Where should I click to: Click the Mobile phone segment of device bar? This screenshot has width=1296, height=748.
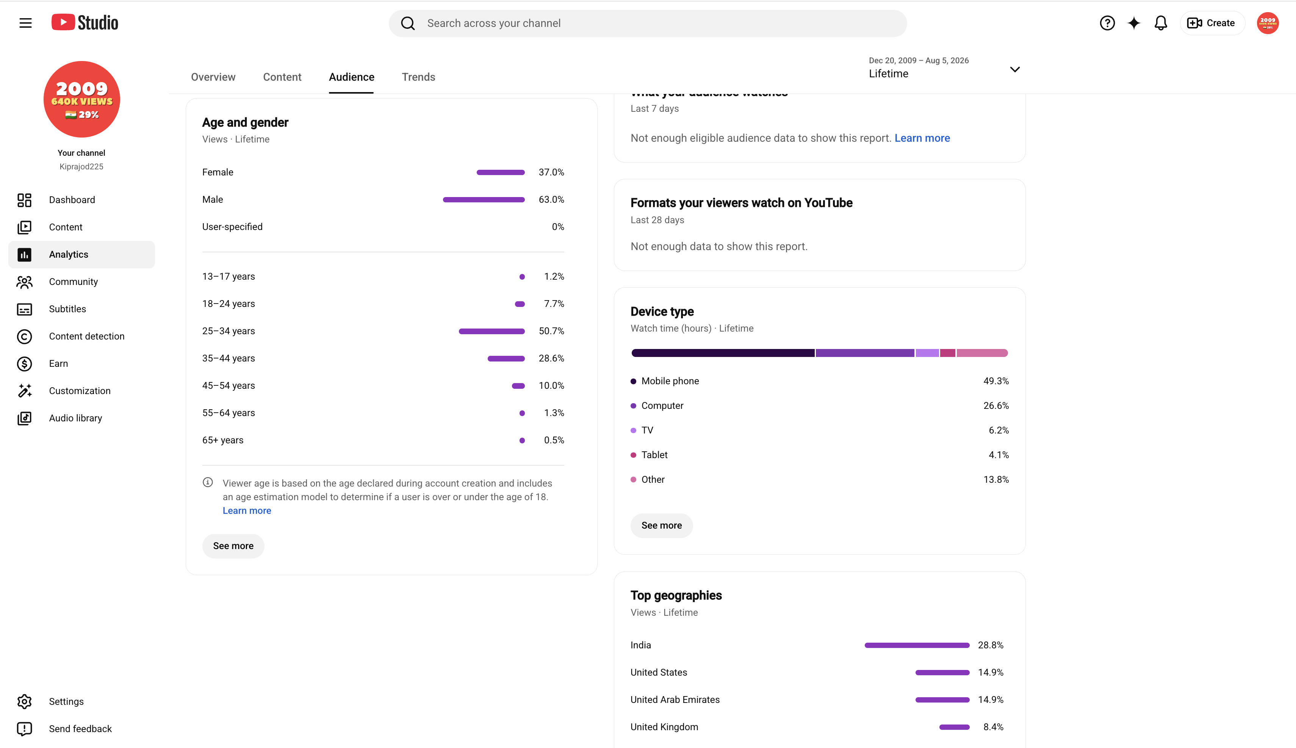(x=723, y=353)
